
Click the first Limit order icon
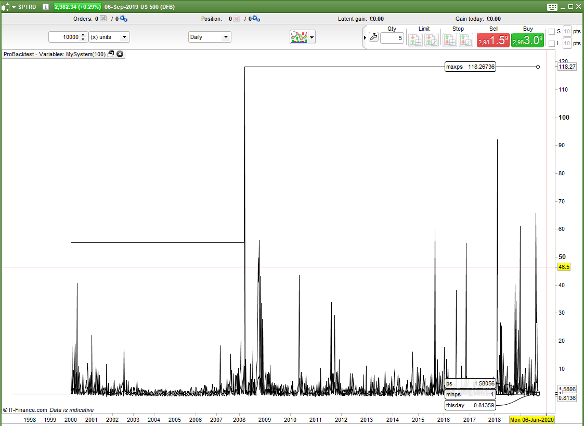click(415, 40)
